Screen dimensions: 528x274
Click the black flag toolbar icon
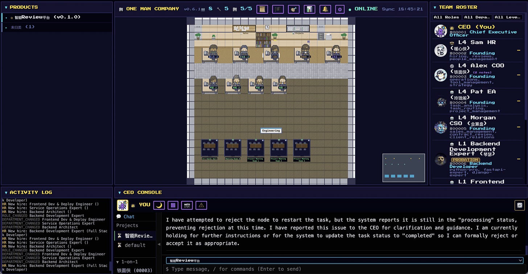[278, 9]
